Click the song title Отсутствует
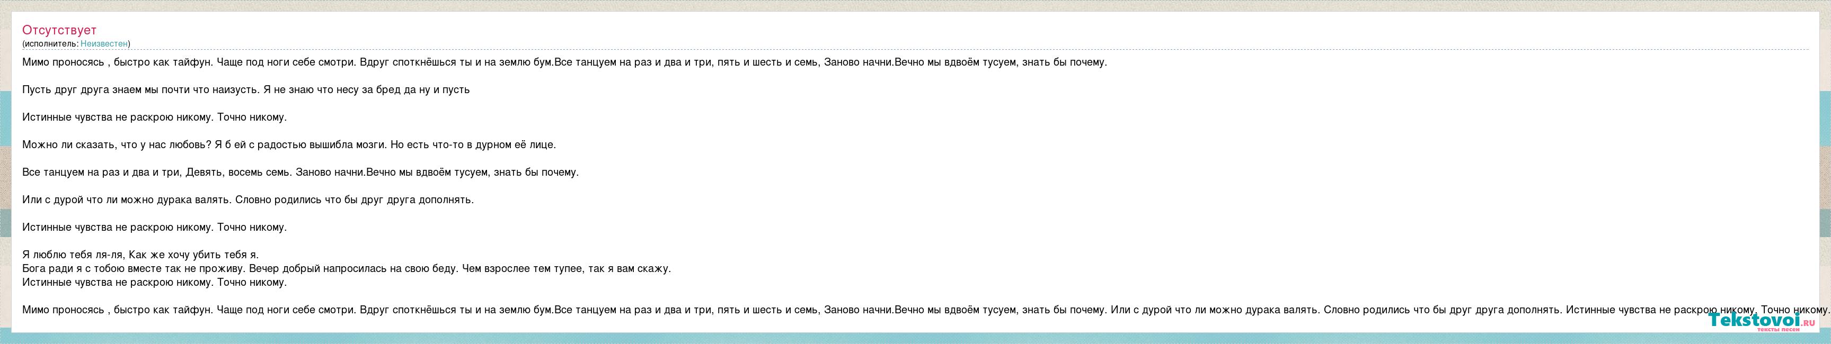 pyautogui.click(x=59, y=30)
